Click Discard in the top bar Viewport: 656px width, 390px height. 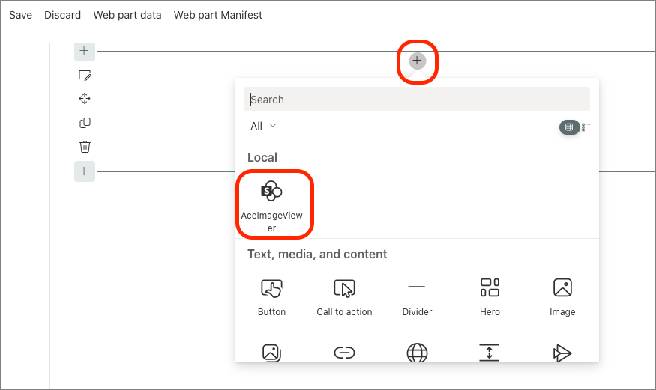click(63, 15)
